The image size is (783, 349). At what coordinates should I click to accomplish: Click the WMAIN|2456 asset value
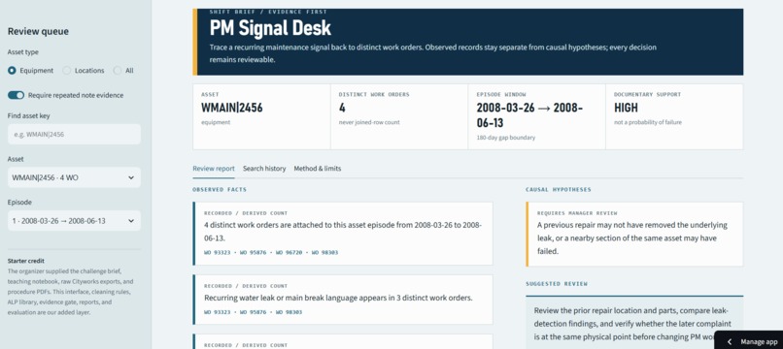click(232, 108)
